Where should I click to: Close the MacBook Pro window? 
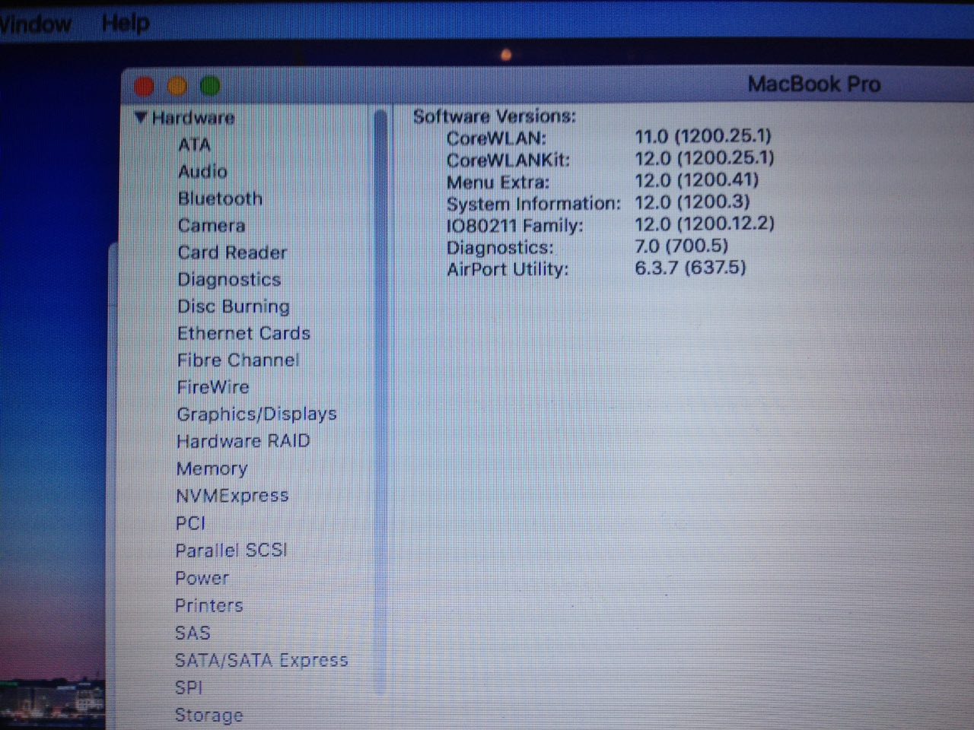pos(145,87)
